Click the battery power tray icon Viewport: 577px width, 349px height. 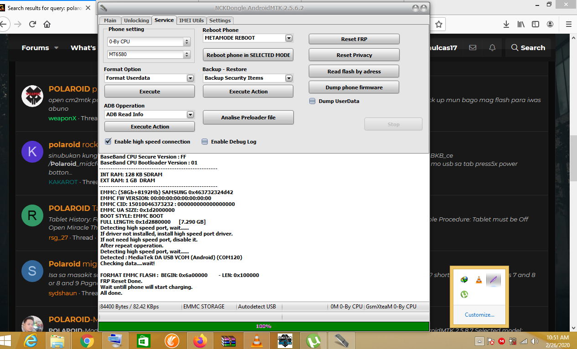(x=513, y=341)
